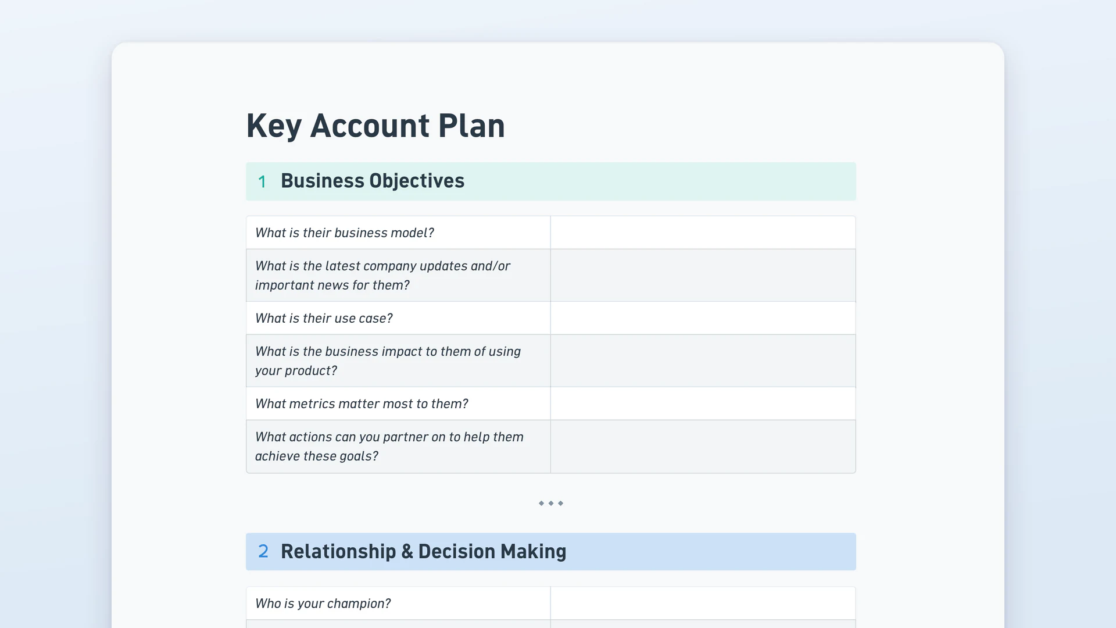The height and width of the screenshot is (628, 1116).
Task: Click the metrics matter most answer cell
Action: tap(703, 404)
